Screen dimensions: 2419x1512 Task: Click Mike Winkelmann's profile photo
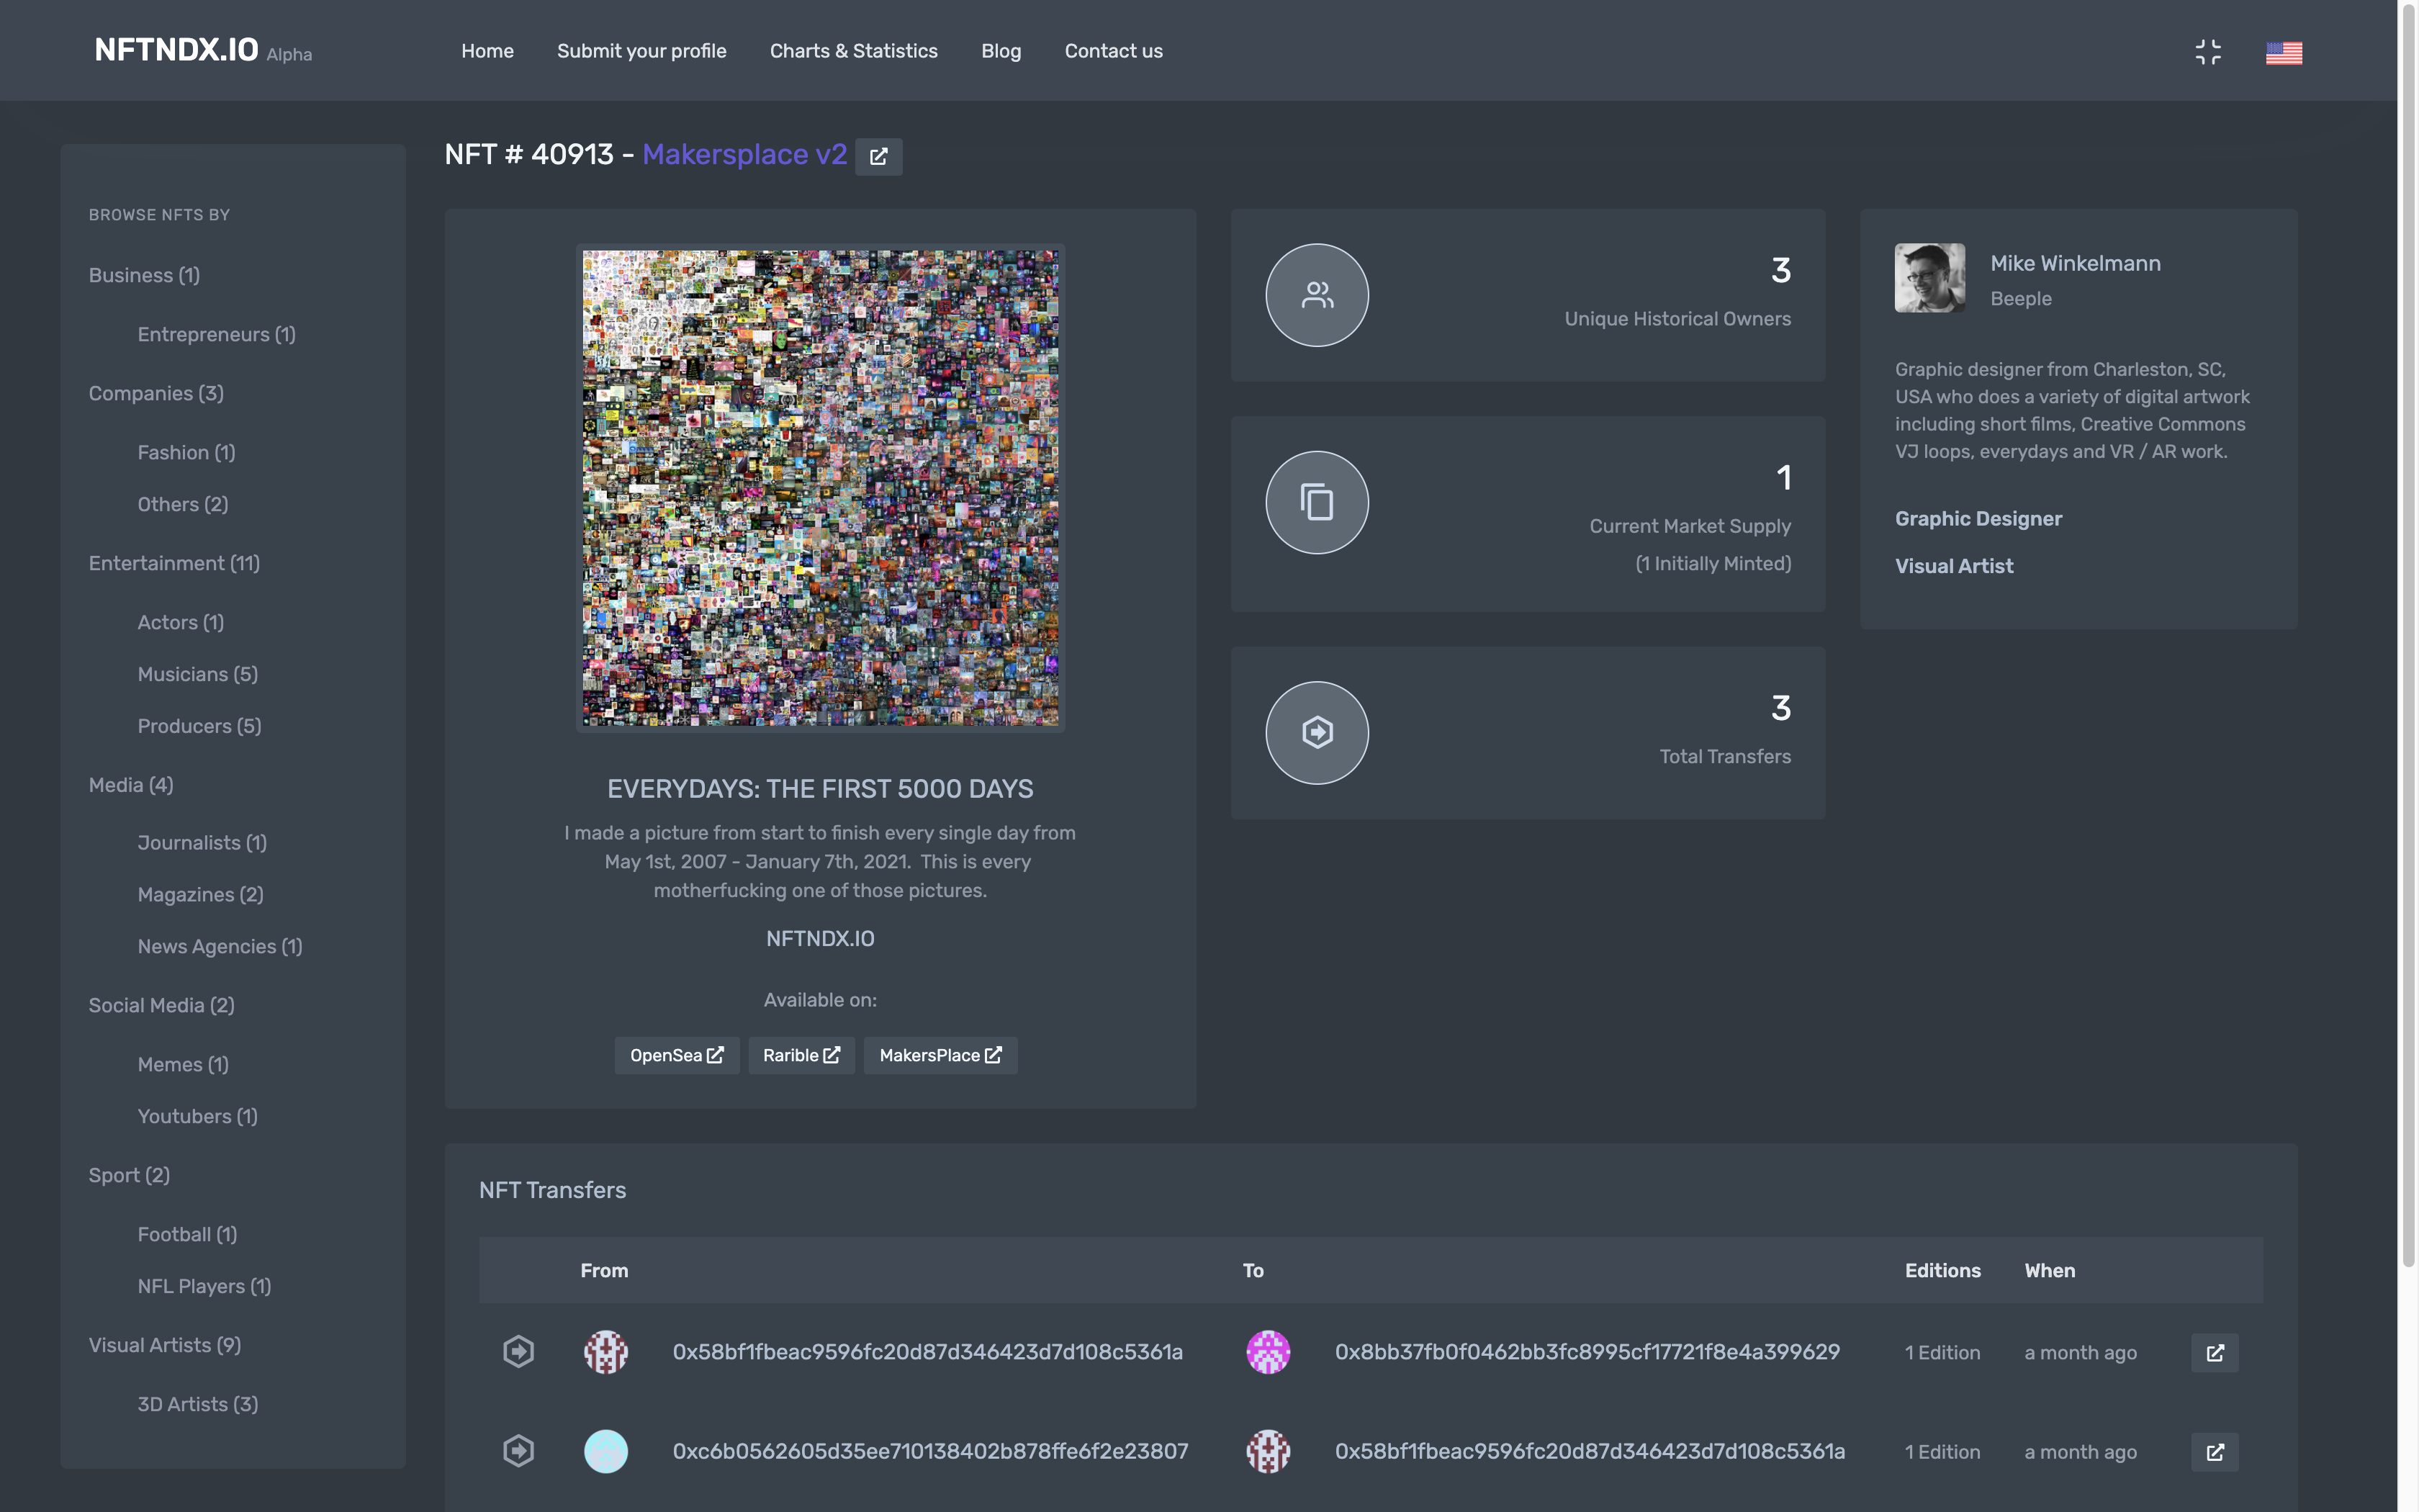(1929, 278)
